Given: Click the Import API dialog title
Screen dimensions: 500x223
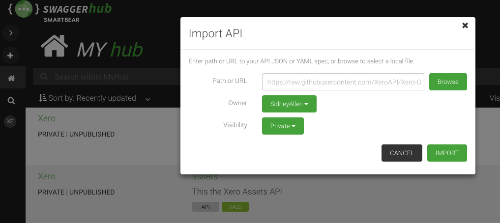Looking at the screenshot, I should [215, 33].
